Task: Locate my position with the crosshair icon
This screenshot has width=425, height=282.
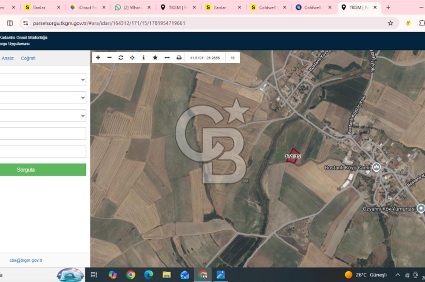Action: [132, 57]
